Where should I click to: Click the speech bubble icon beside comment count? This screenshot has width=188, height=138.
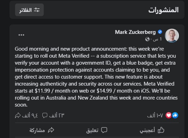45,116
